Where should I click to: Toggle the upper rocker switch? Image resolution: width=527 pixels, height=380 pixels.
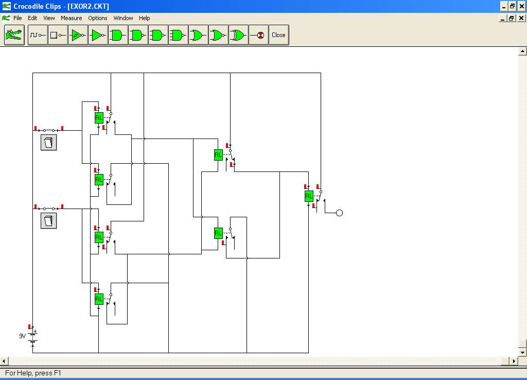pyautogui.click(x=49, y=142)
